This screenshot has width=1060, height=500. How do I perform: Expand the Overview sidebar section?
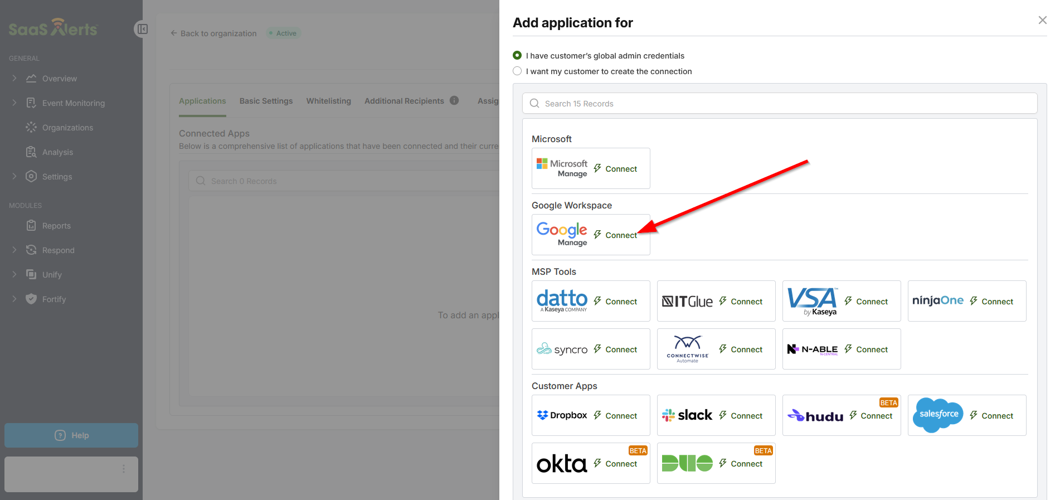14,79
